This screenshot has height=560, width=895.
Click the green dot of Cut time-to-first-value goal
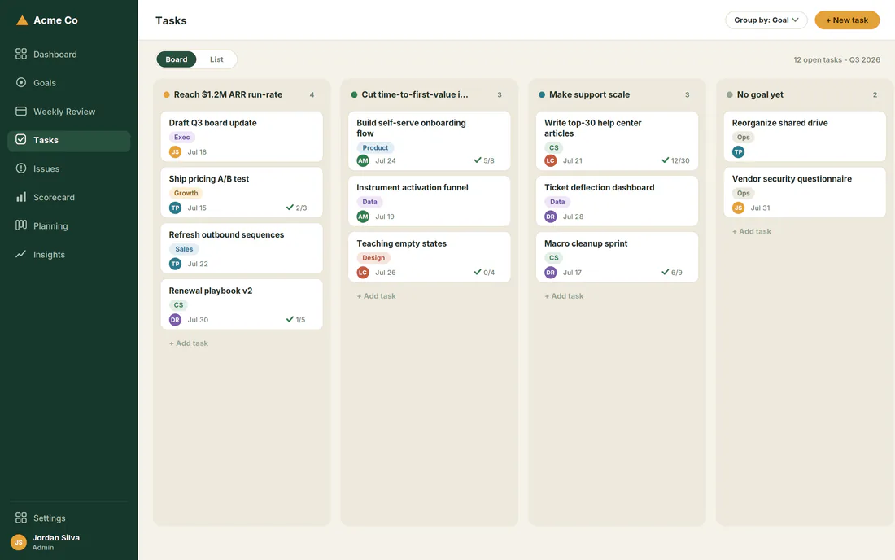pyautogui.click(x=354, y=94)
